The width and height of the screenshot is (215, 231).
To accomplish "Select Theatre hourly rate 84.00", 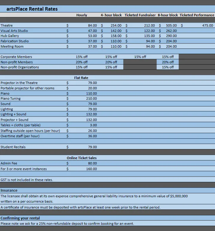I will coord(93,25).
